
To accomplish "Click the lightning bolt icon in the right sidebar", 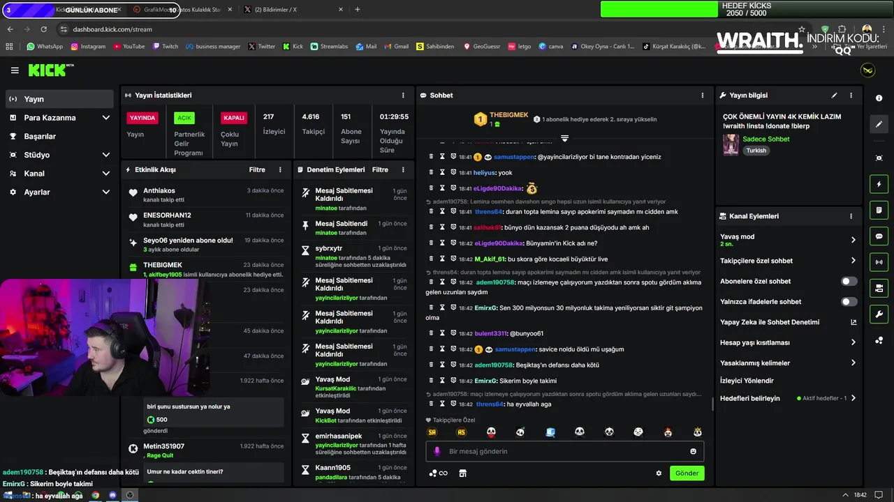I will (879, 184).
